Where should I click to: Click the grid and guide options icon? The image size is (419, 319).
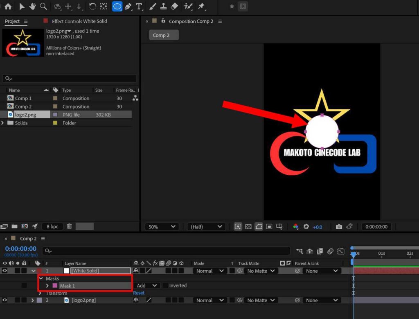tap(279, 227)
